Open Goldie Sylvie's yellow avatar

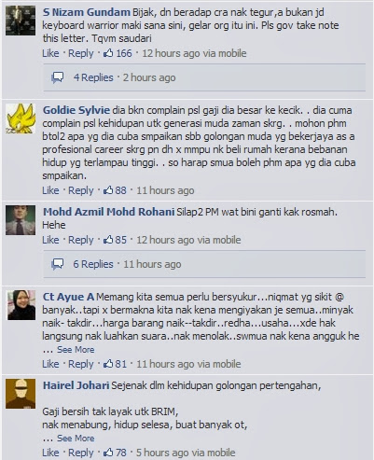pyautogui.click(x=21, y=118)
